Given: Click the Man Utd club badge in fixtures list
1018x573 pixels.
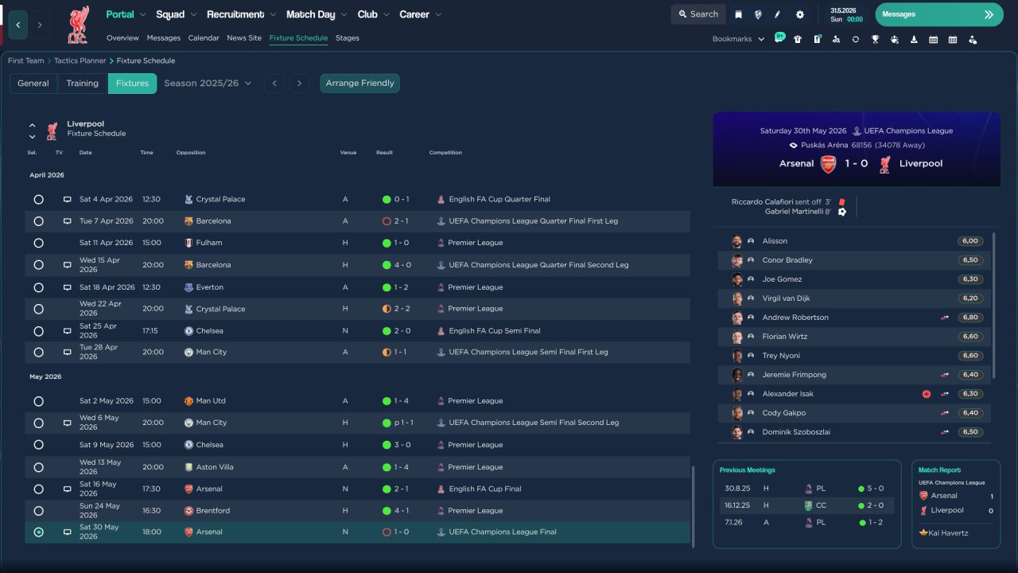Looking at the screenshot, I should tap(188, 401).
